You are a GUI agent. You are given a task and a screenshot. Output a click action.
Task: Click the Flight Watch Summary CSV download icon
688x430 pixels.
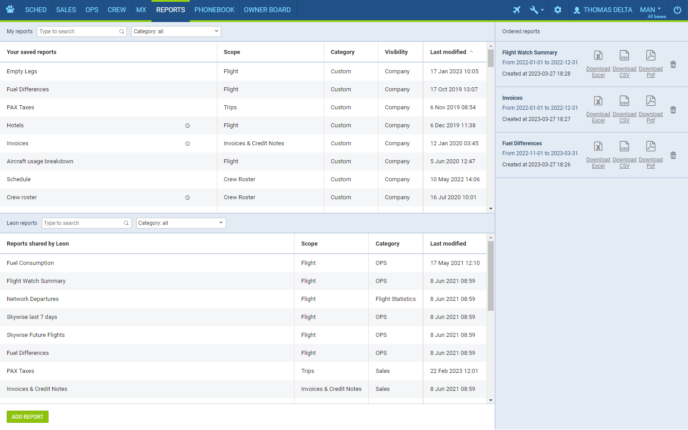point(624,55)
